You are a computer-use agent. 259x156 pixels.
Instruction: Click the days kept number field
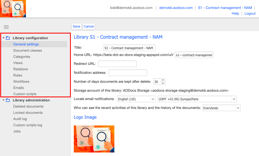157,82
